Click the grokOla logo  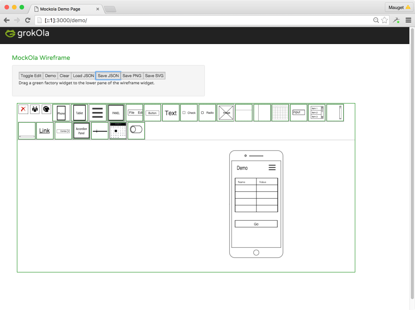coord(27,33)
